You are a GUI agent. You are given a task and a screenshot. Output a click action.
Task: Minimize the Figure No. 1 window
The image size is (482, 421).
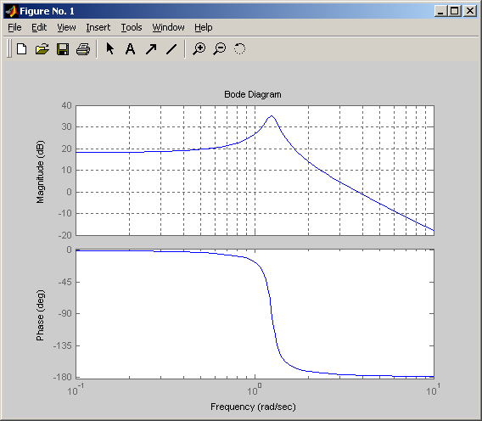[x=440, y=11]
